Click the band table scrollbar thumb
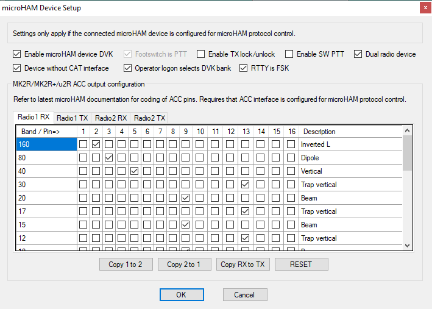The width and height of the screenshot is (432, 309). click(x=407, y=153)
